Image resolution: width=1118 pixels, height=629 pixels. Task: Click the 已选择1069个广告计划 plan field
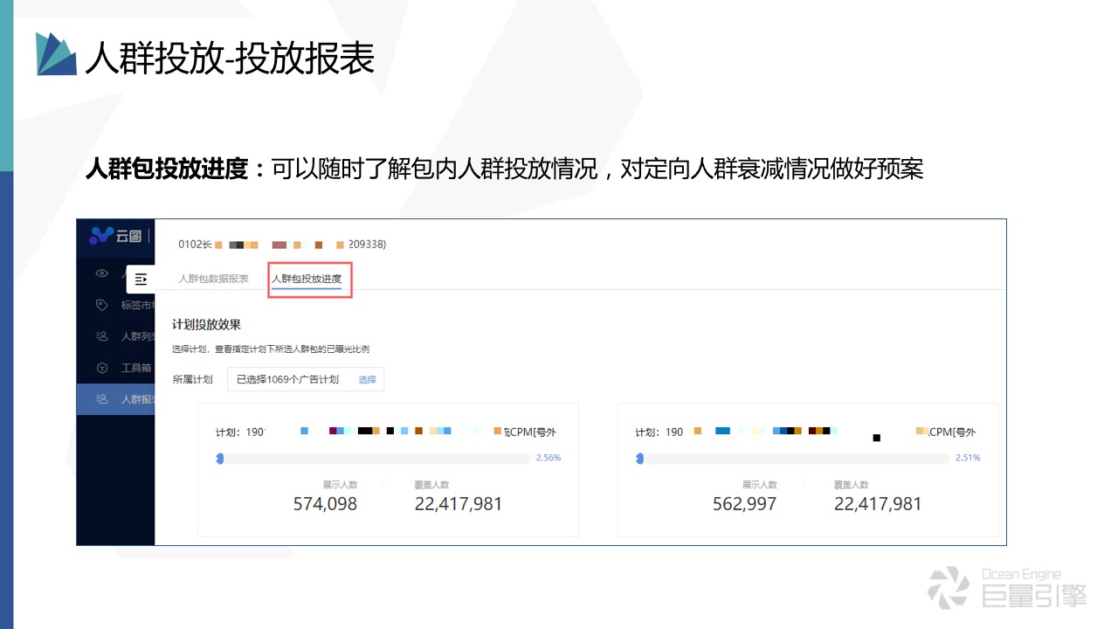[x=305, y=380]
